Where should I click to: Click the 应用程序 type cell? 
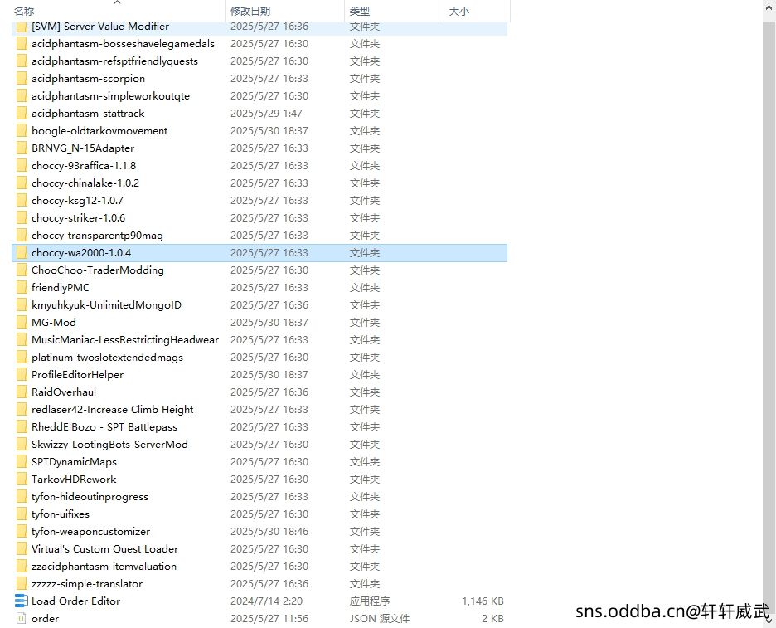pyautogui.click(x=369, y=601)
